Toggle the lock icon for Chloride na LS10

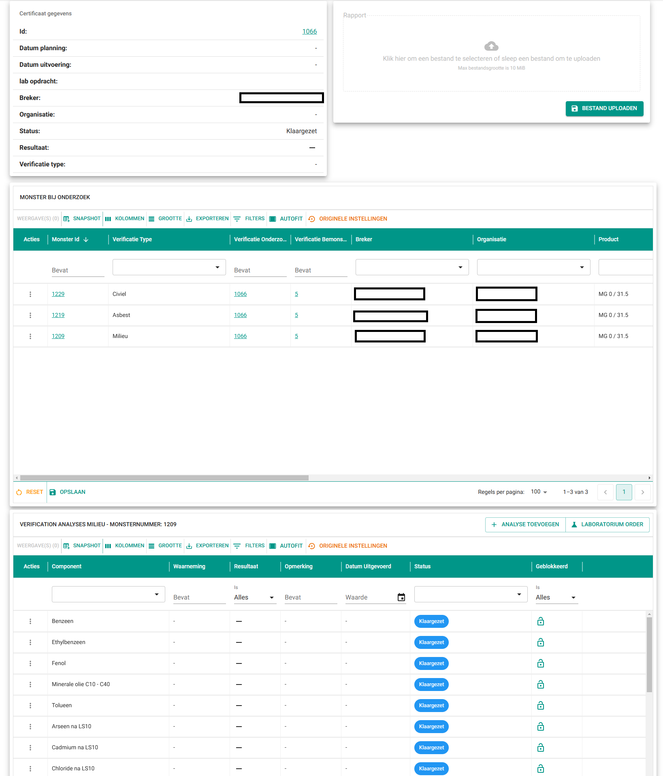(541, 769)
